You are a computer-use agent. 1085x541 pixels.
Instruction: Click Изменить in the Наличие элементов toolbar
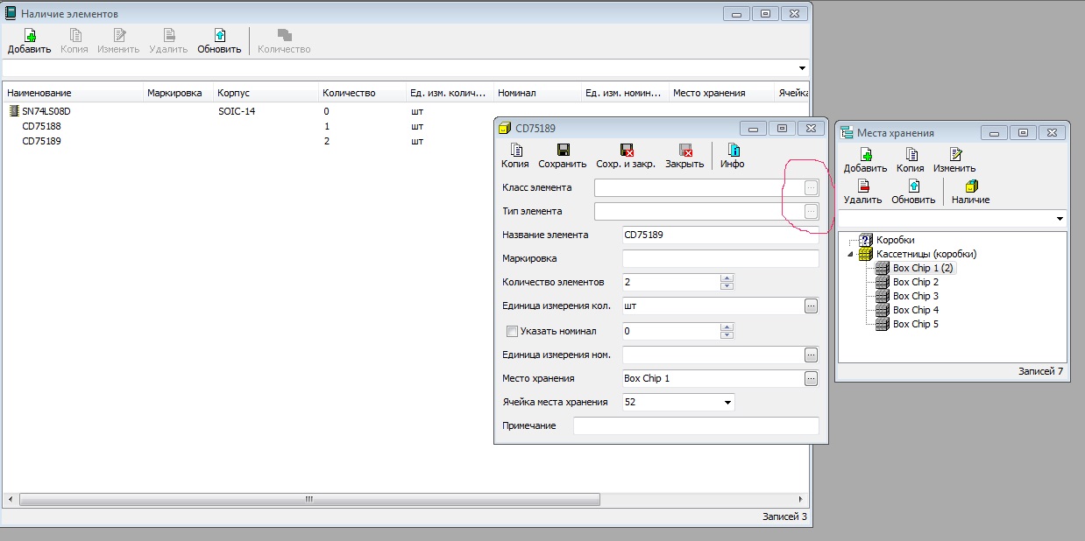click(118, 41)
